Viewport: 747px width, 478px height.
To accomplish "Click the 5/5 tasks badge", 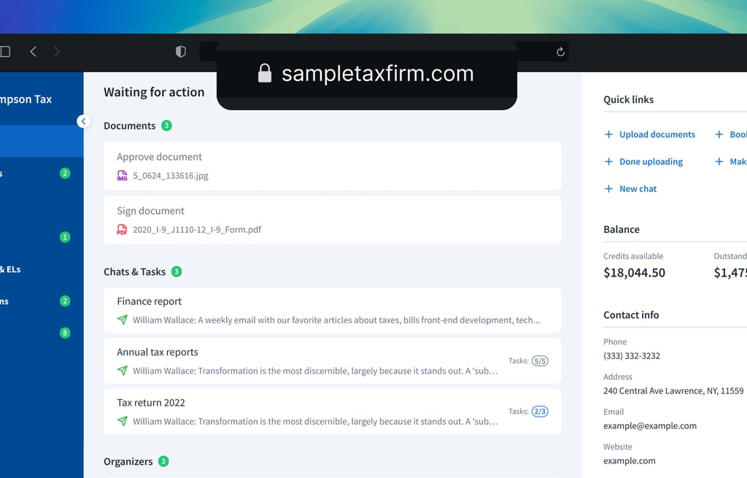I will coord(540,361).
